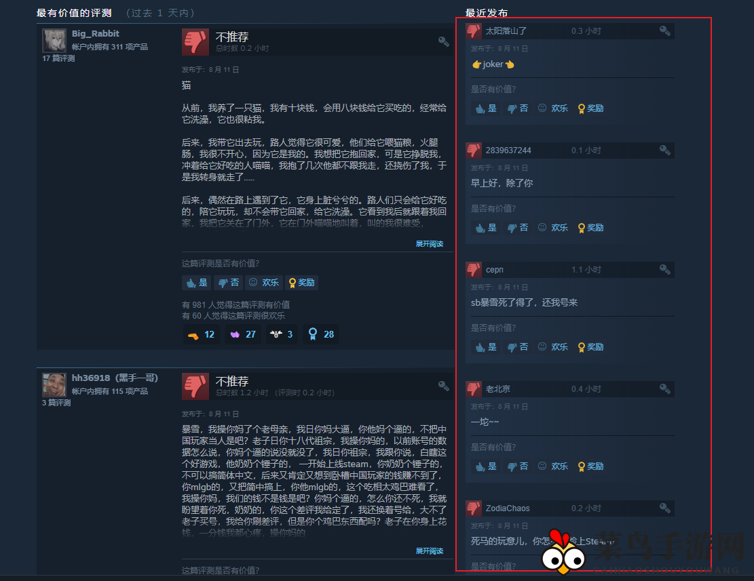
Task: Expand Big_Rabbit's review with 展开阅读
Action: click(430, 244)
